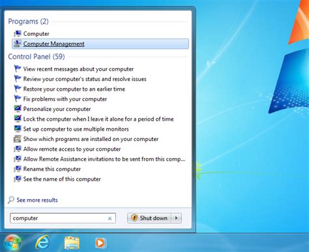Click the magnifier icon beside See more results
309x252 pixels.
(x=11, y=200)
